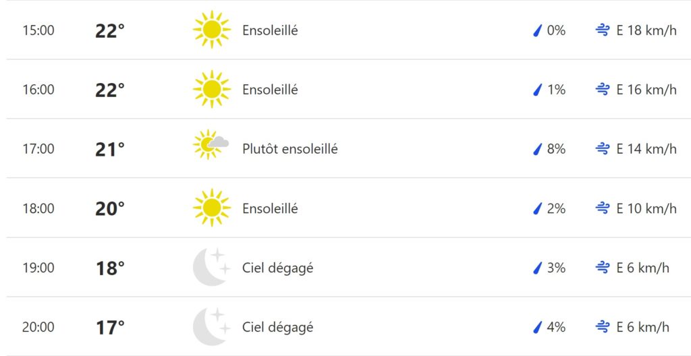Click the E 14 km/h wind speed
This screenshot has width=691, height=356.
646,149
